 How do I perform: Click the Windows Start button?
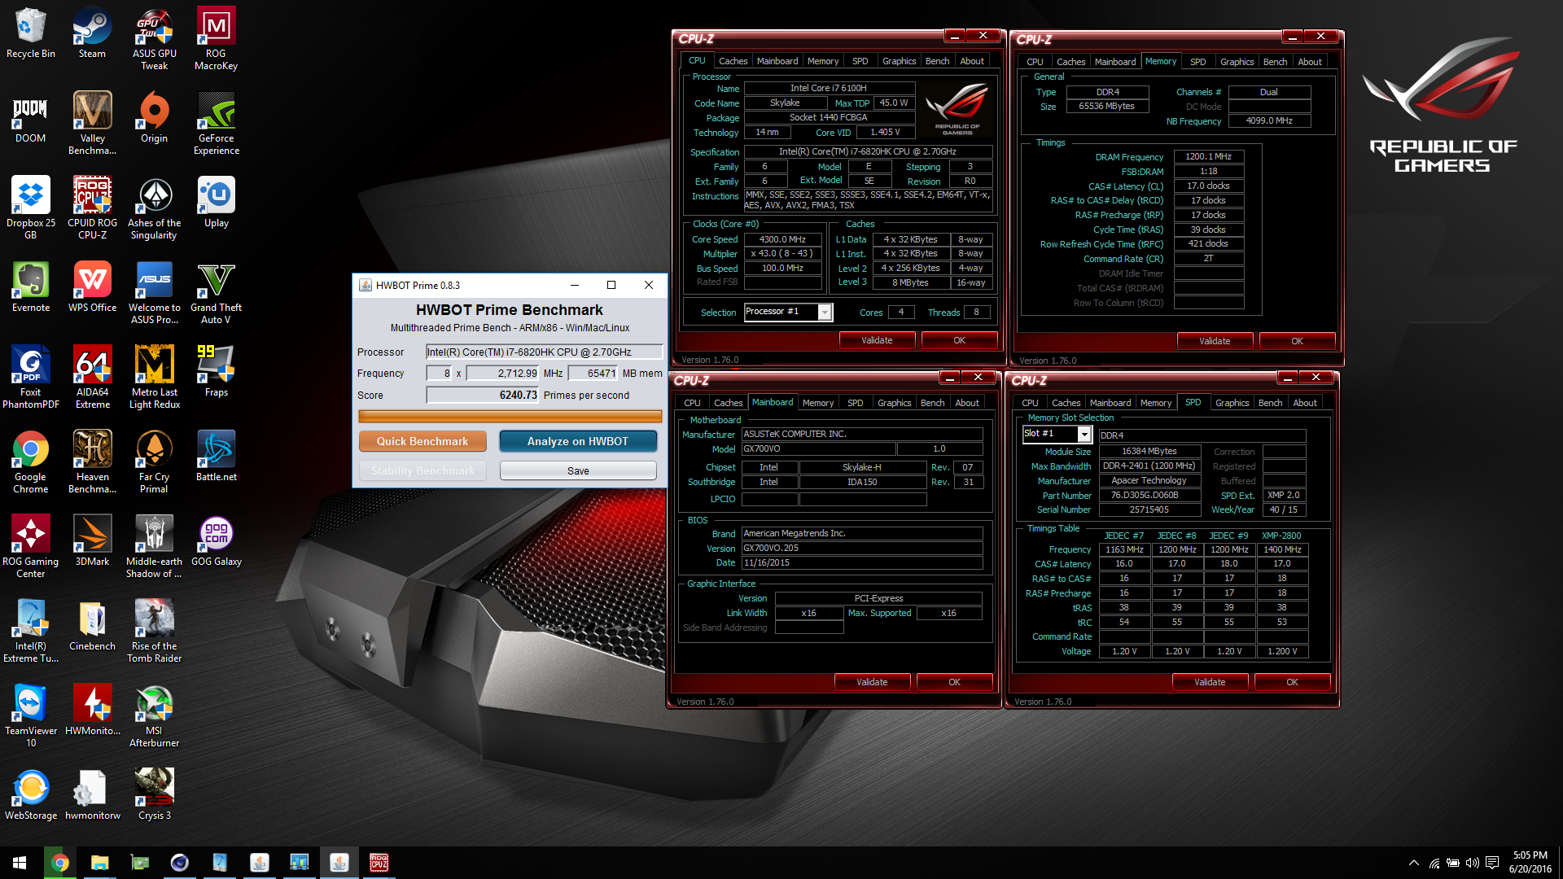tap(20, 863)
